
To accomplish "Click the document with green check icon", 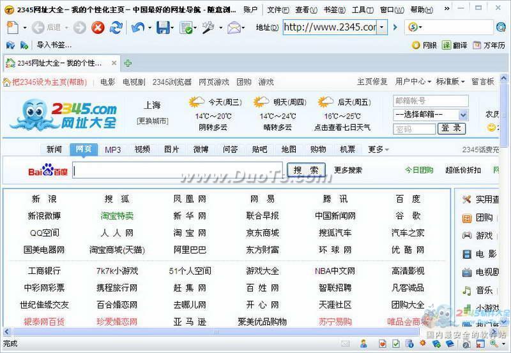I will [x=186, y=27].
